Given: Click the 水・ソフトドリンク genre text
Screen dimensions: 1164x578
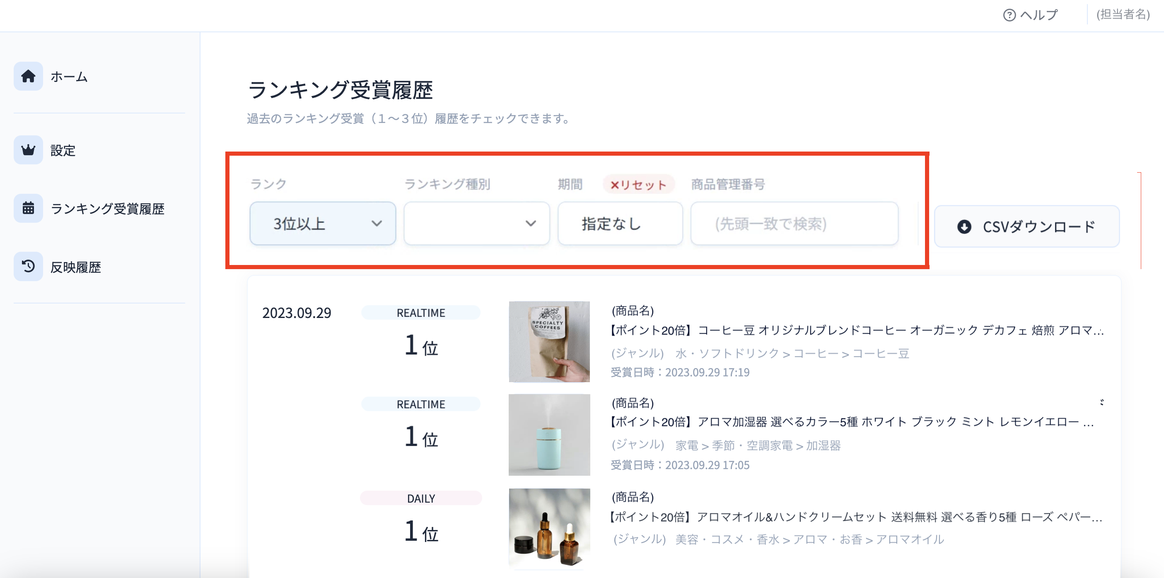Looking at the screenshot, I should tap(792, 353).
